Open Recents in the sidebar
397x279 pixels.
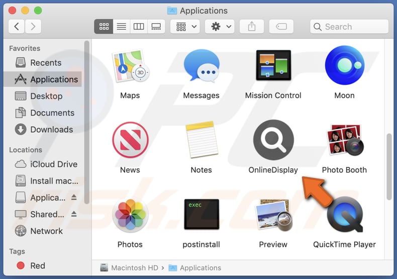43,62
